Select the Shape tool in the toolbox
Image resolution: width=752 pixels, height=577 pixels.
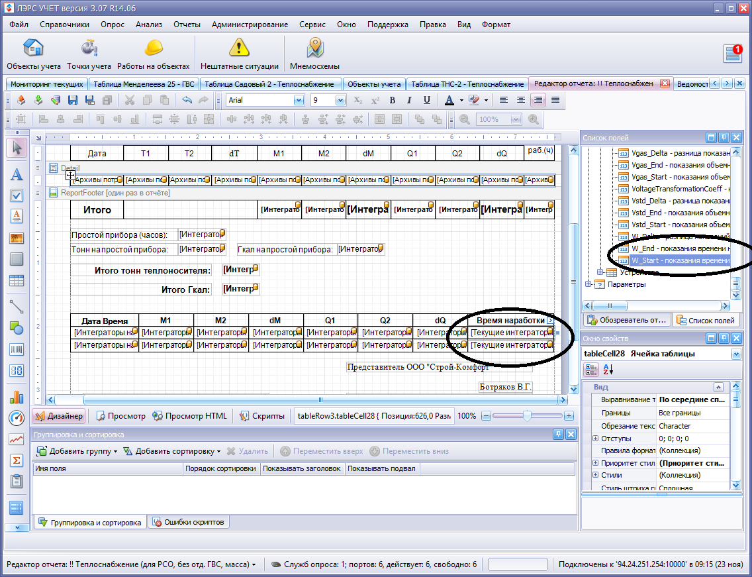coord(17,328)
